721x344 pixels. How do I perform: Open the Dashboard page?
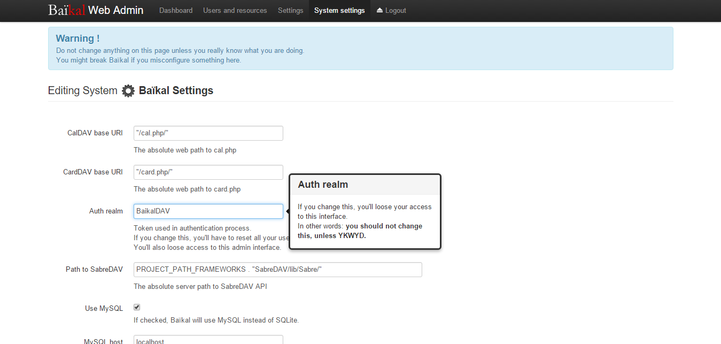(x=176, y=10)
